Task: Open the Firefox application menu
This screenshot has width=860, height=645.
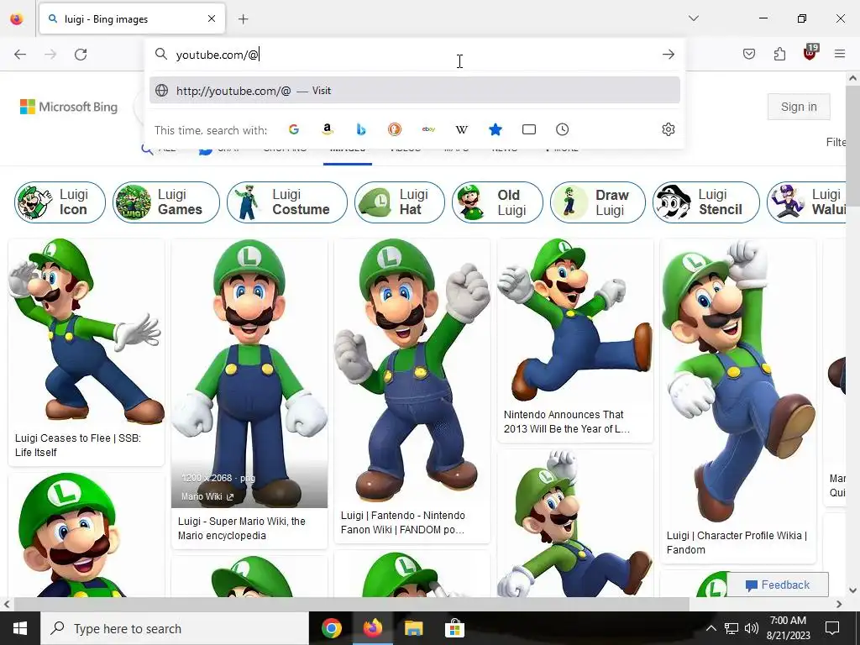Action: click(840, 54)
